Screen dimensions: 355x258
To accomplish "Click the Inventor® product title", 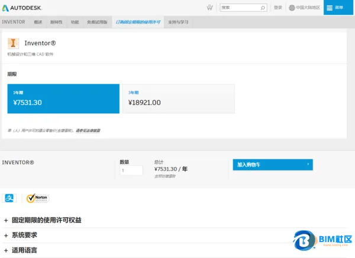I will pyautogui.click(x=40, y=43).
